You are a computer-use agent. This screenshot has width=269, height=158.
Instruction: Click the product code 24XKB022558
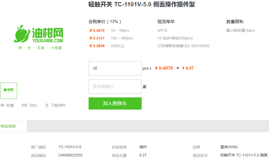pos(70,155)
